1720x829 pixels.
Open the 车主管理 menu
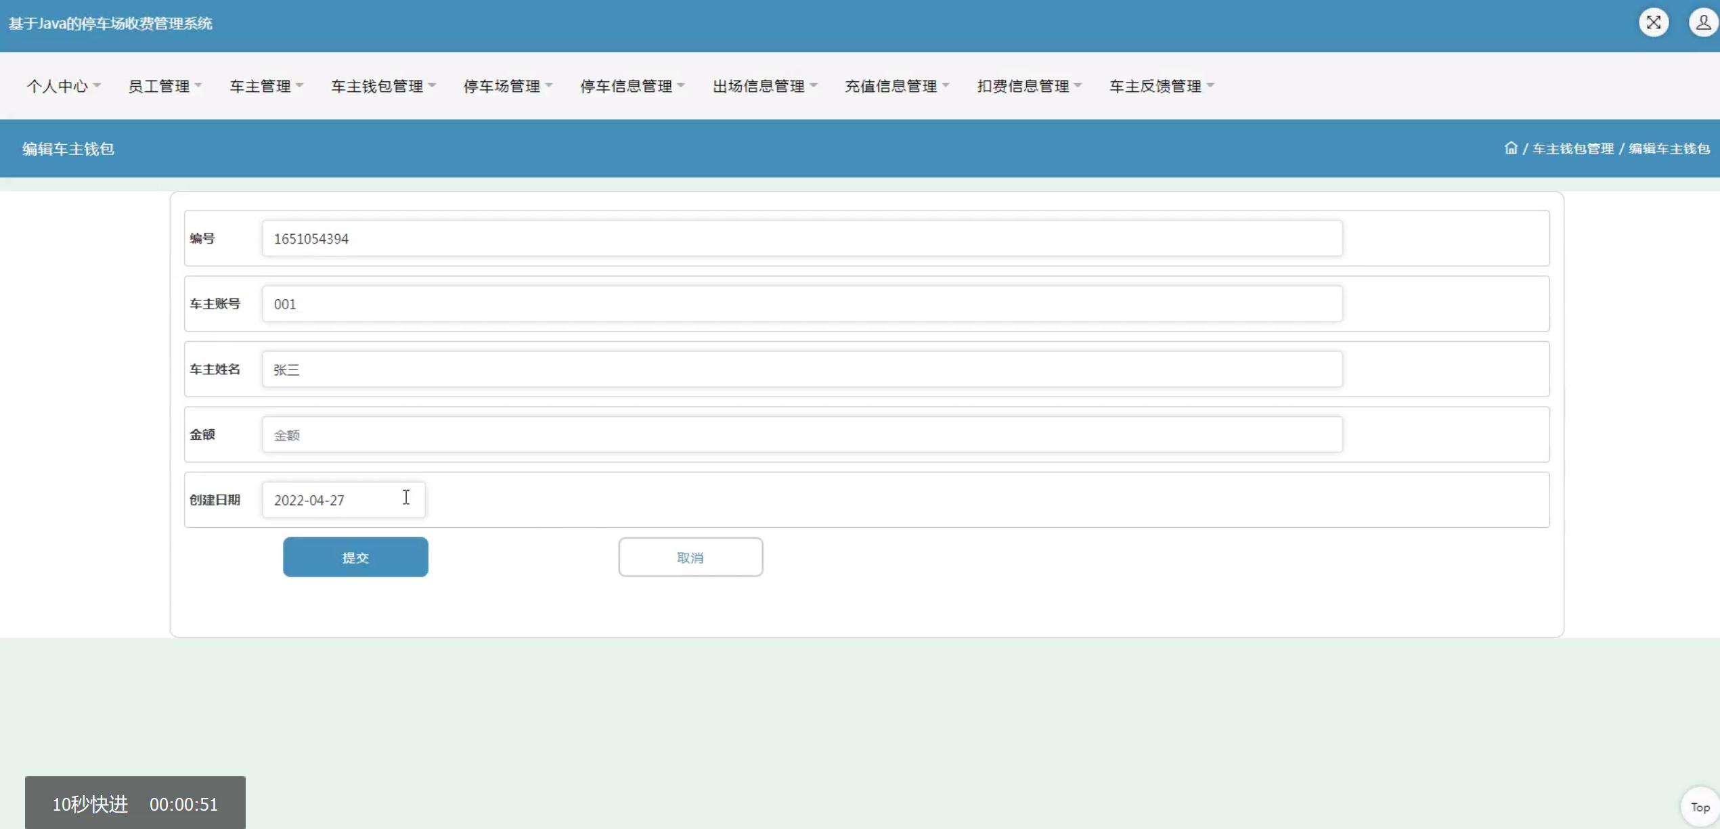pos(267,86)
